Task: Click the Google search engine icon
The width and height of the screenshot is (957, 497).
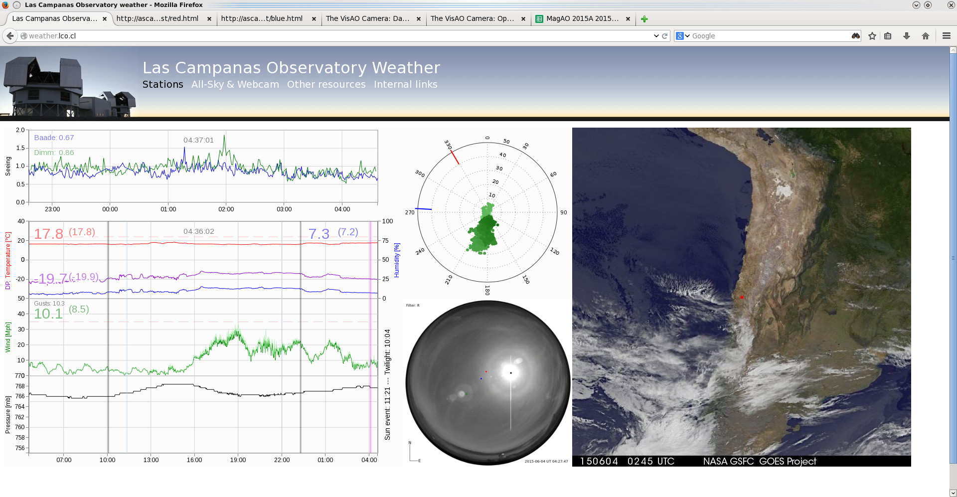Action: [x=679, y=36]
